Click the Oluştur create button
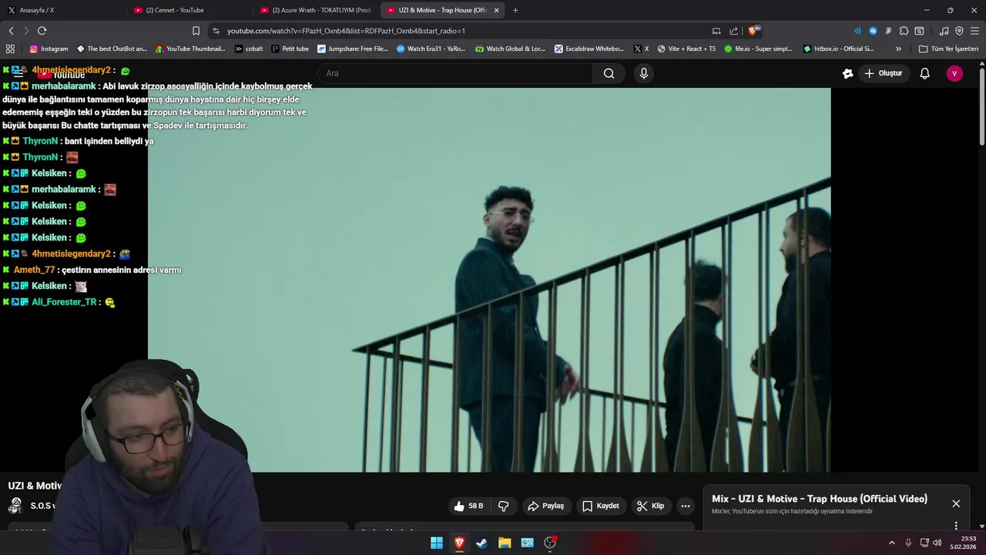The image size is (986, 555). coord(883,73)
